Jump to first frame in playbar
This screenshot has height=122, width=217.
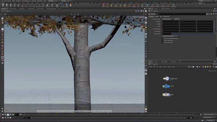3,115
